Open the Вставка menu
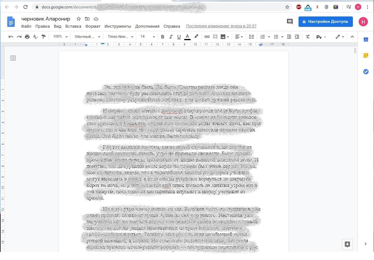Viewport: 374px width, 260px height. click(73, 26)
